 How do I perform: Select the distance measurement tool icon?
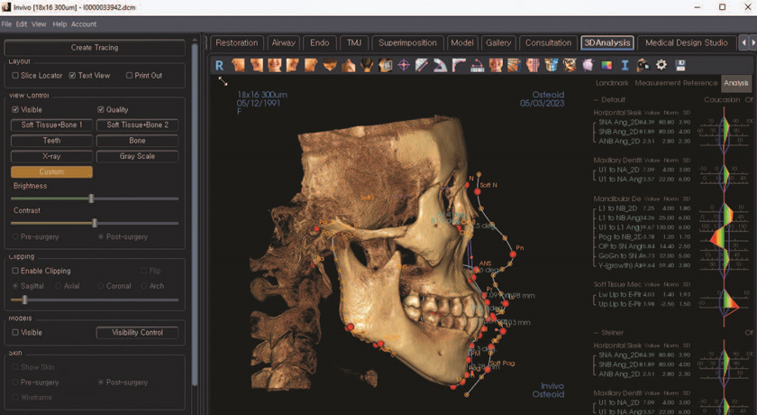pyautogui.click(x=422, y=65)
